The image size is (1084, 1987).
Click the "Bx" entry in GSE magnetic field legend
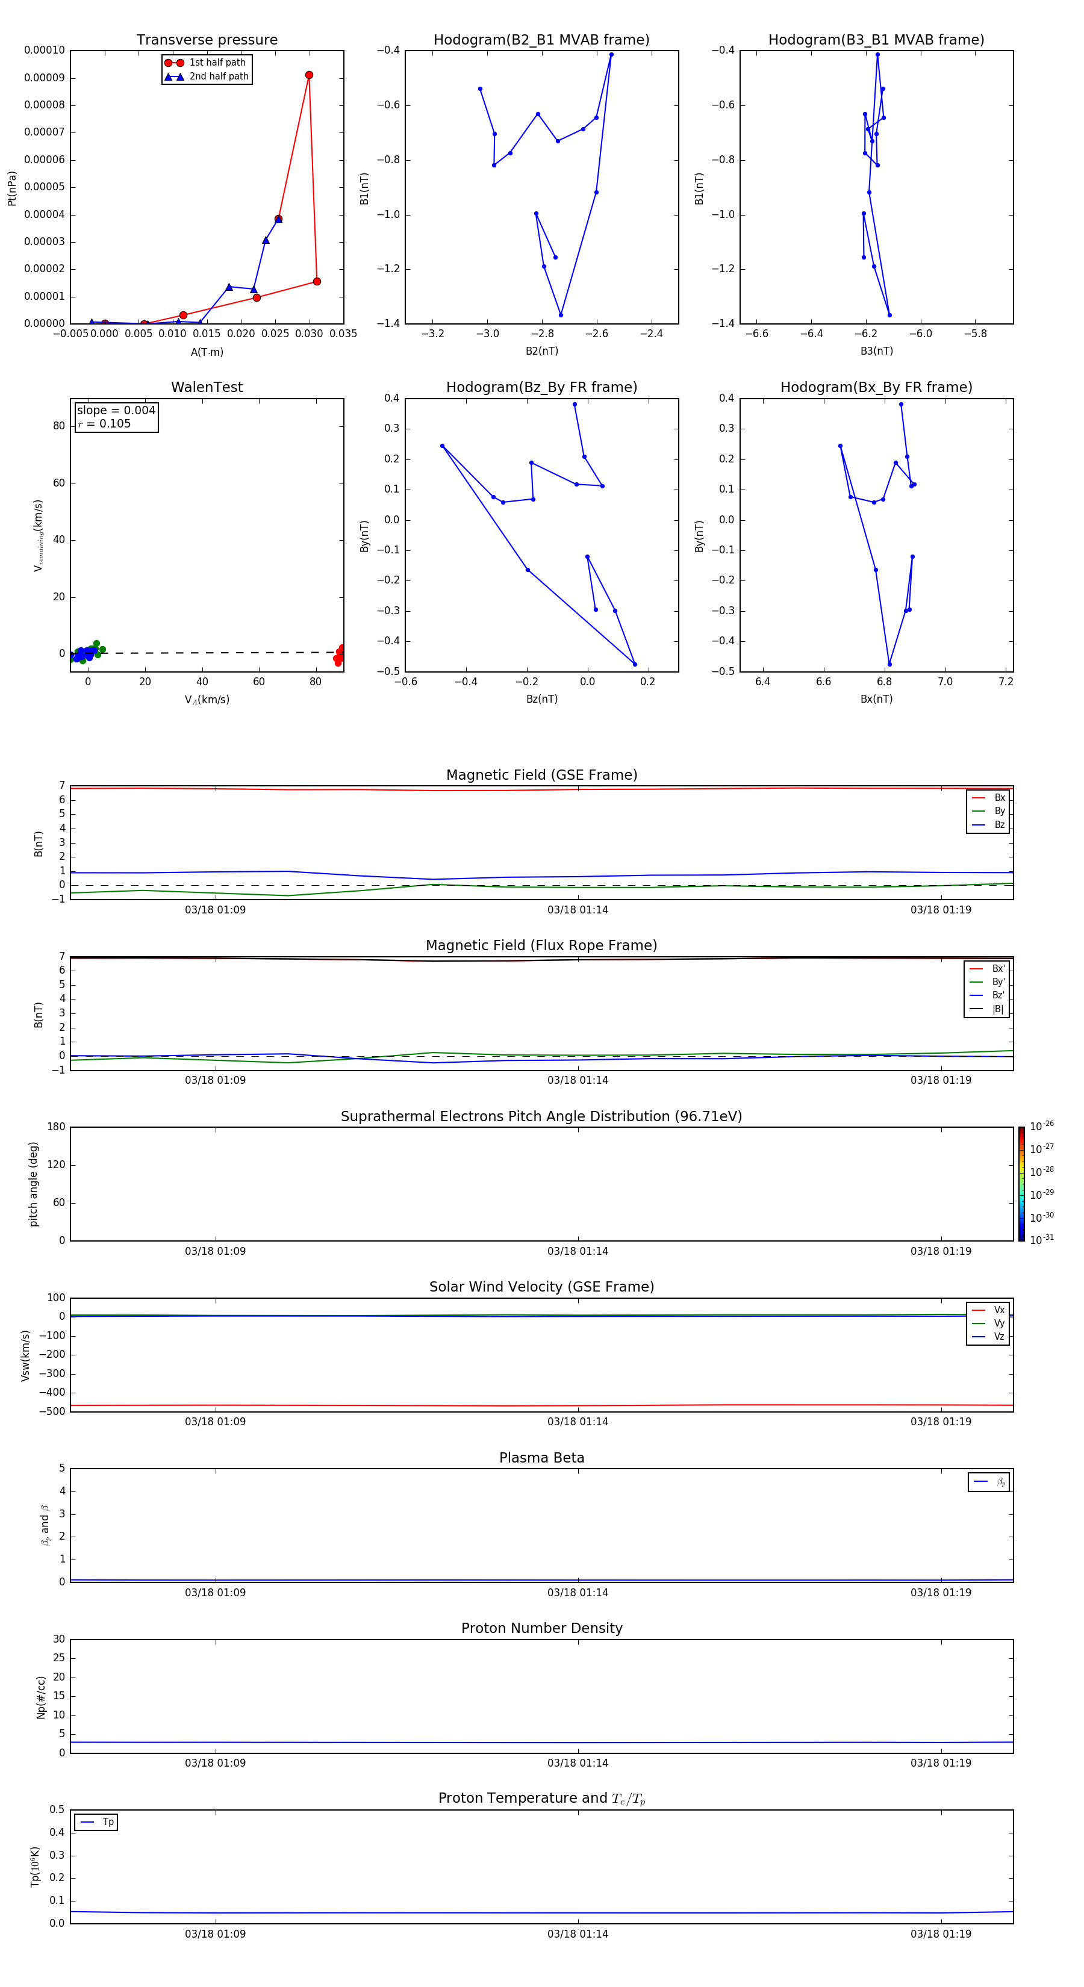pos(988,798)
